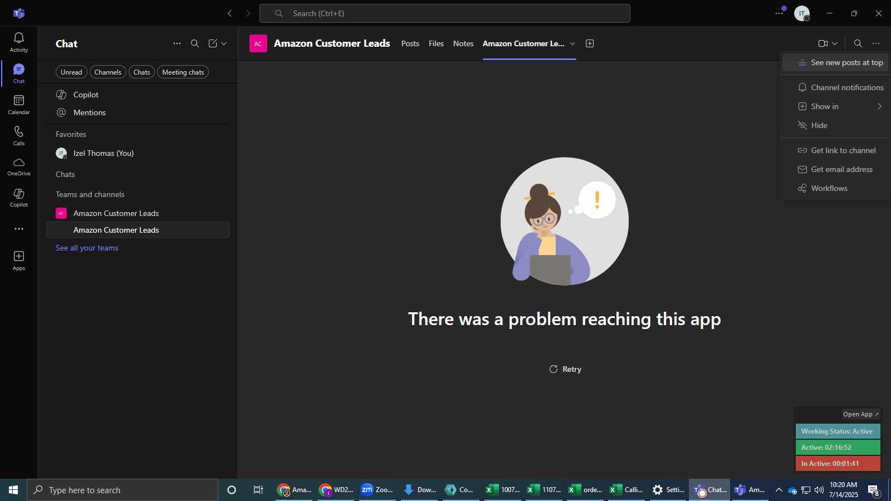
Task: Close the channel more options ellipsis menu
Action: point(876,43)
